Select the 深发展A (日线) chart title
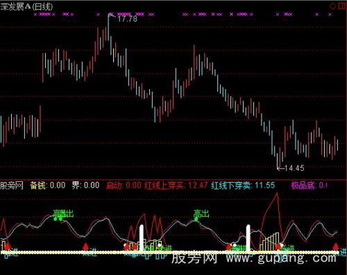Image resolution: width=347 pixels, height=275 pixels. (x=26, y=6)
